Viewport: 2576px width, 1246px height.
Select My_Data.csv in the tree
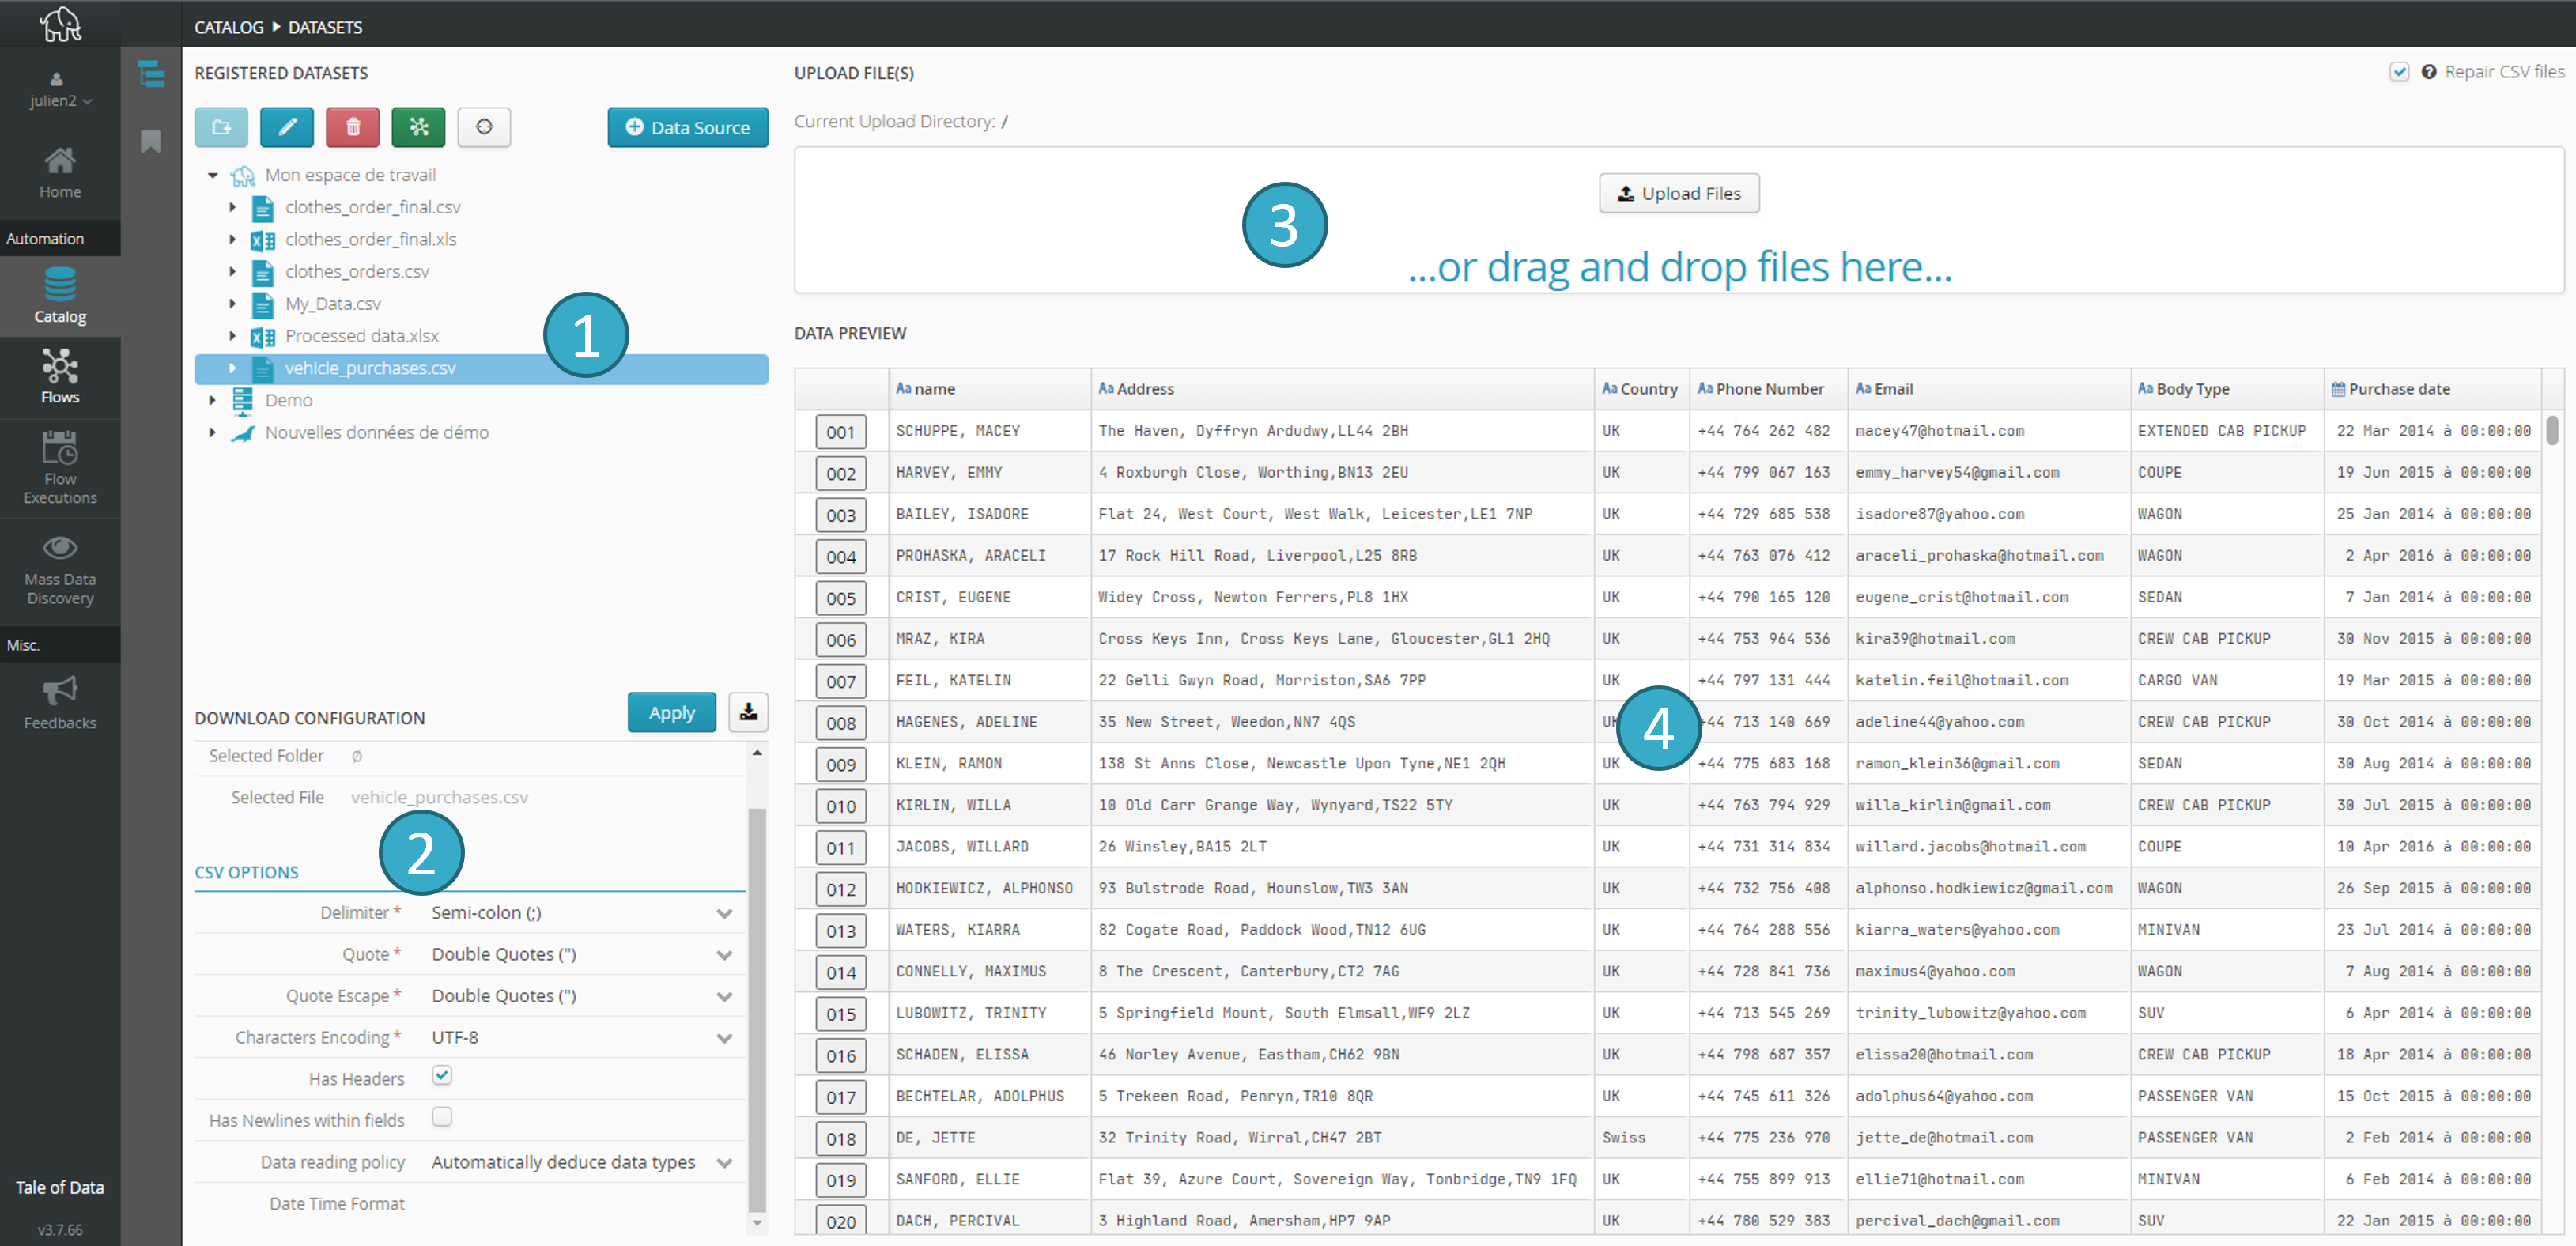coord(333,304)
